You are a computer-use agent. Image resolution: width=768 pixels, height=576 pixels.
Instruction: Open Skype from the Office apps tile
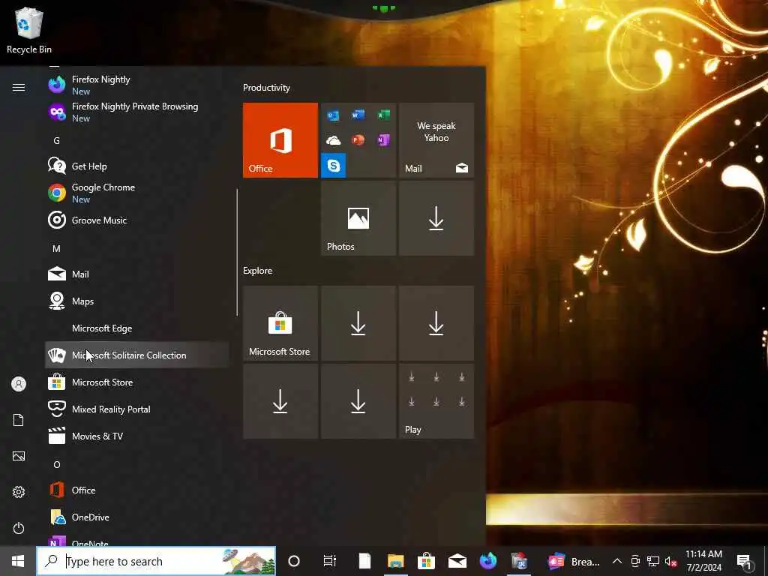[x=334, y=166]
